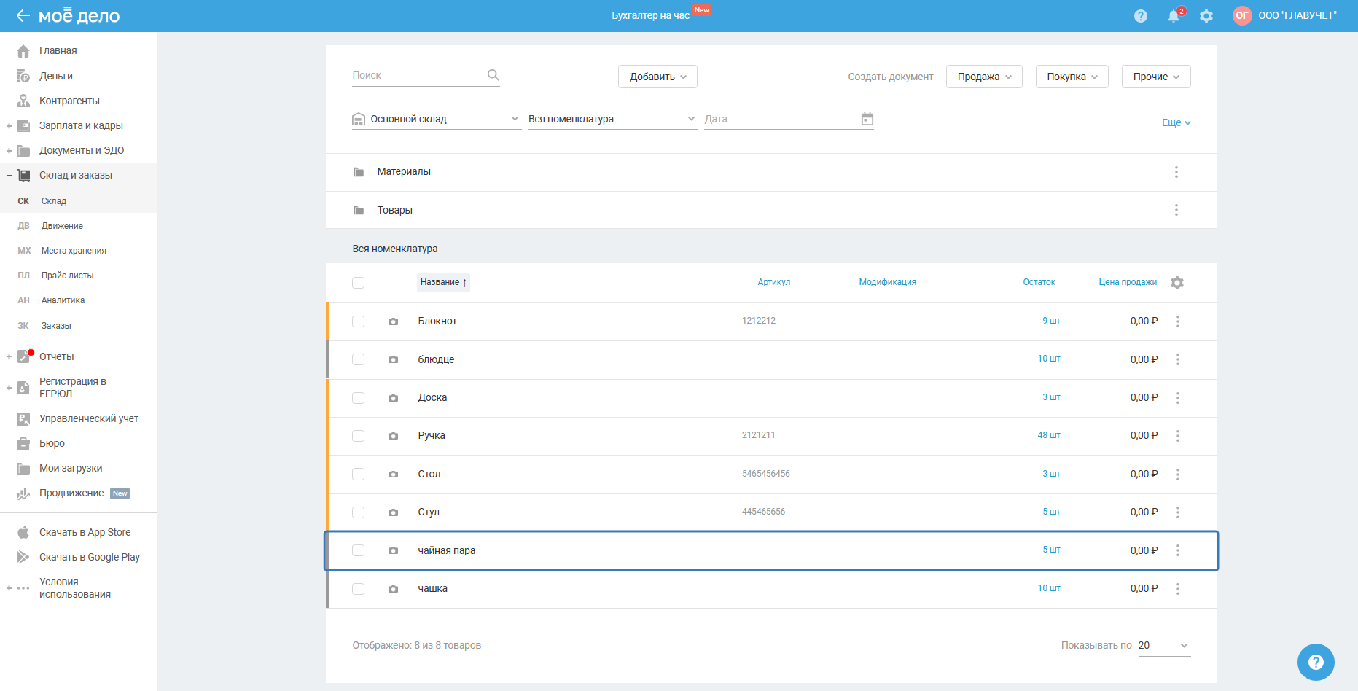Screen dimensions: 1358x691
Task: Click the back arrow icon in header
Action: (23, 15)
